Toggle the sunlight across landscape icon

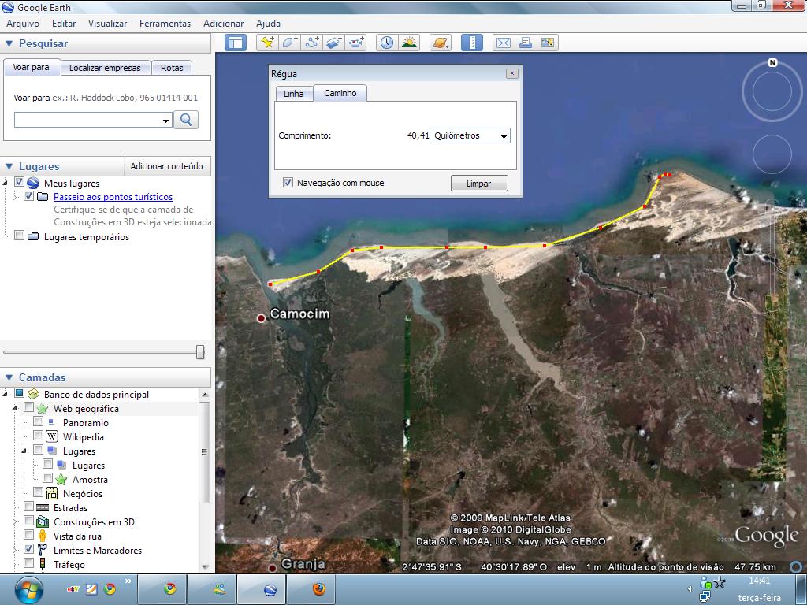point(409,43)
